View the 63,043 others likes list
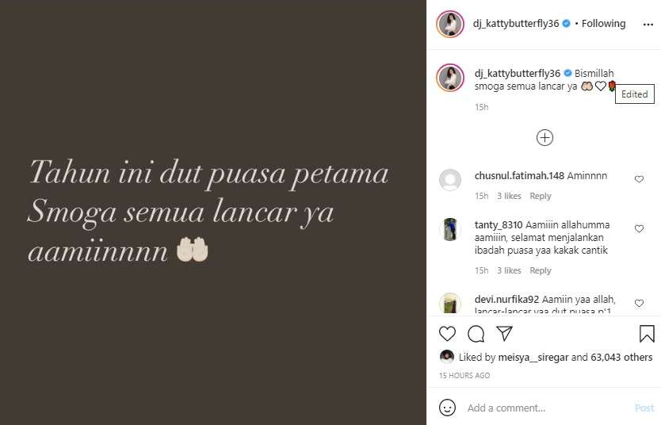Screen dimensions: 661x425 coord(621,357)
